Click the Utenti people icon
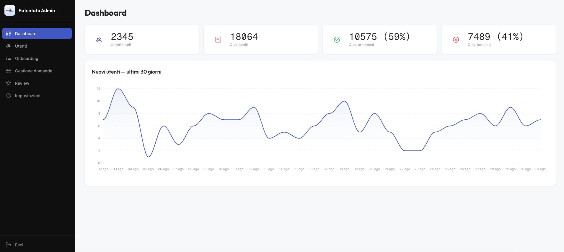Image resolution: width=564 pixels, height=252 pixels. (x=9, y=46)
